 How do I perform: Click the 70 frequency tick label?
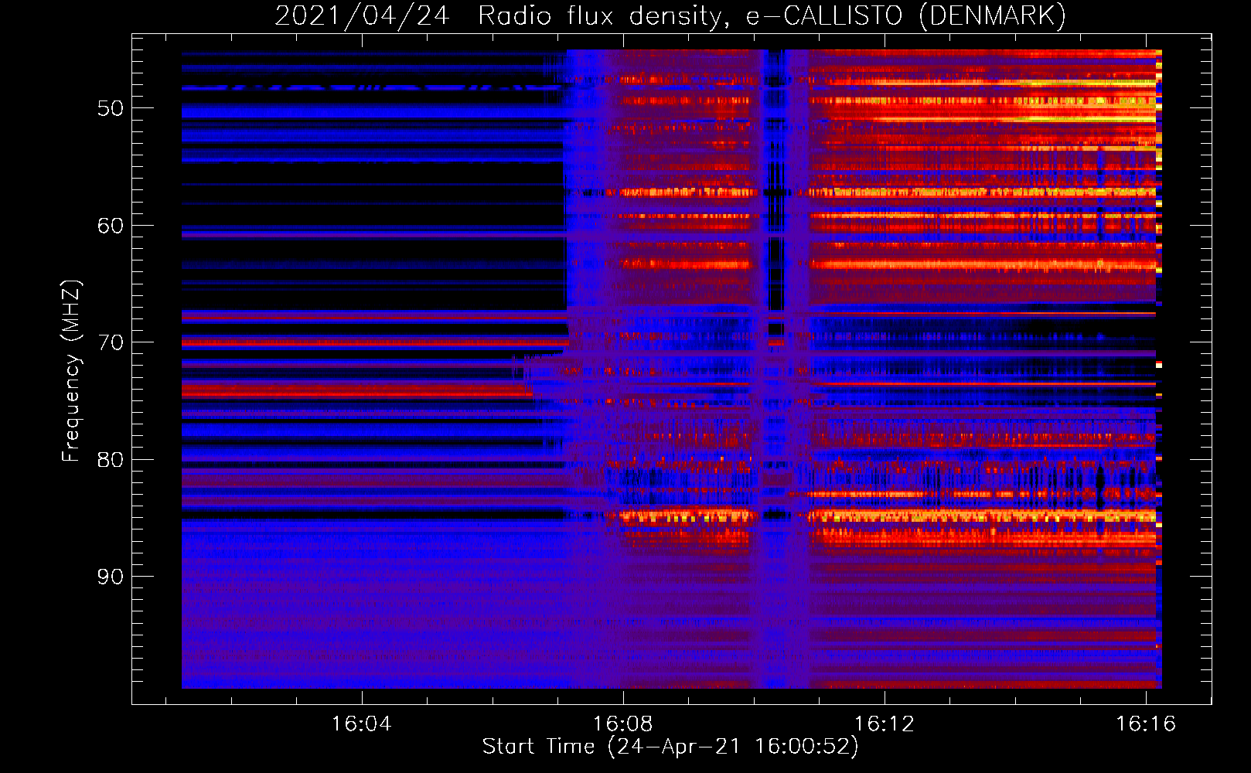[111, 342]
